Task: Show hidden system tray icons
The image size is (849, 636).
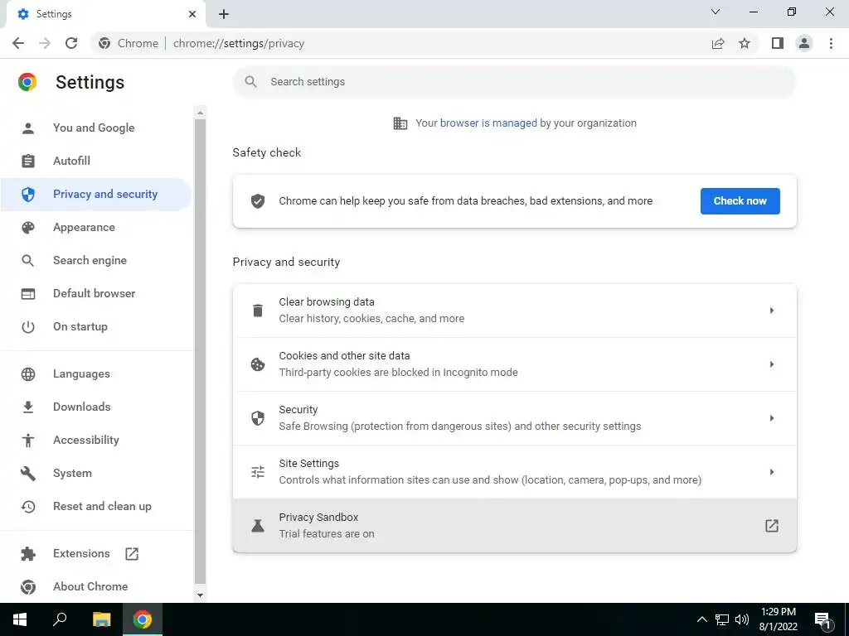Action: click(x=701, y=619)
